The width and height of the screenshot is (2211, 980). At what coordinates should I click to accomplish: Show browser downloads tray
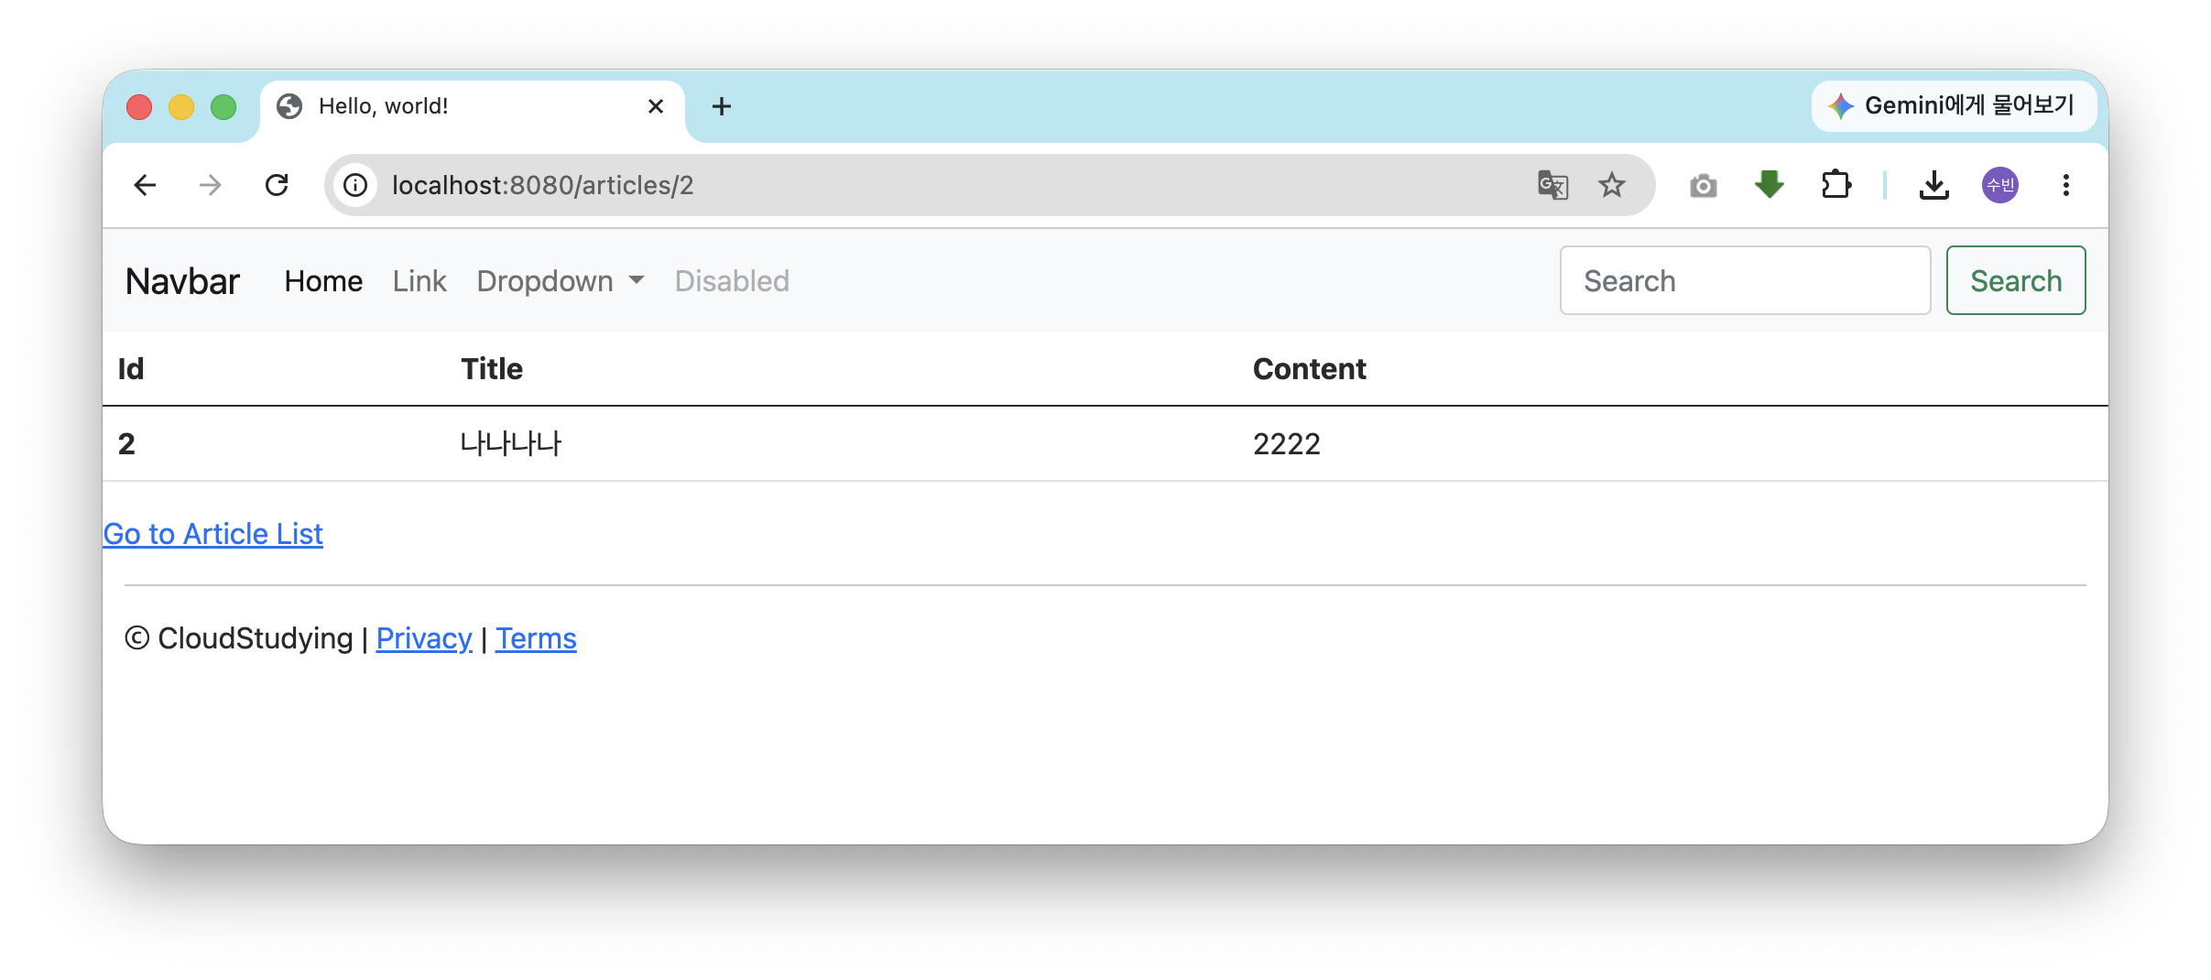point(1933,185)
